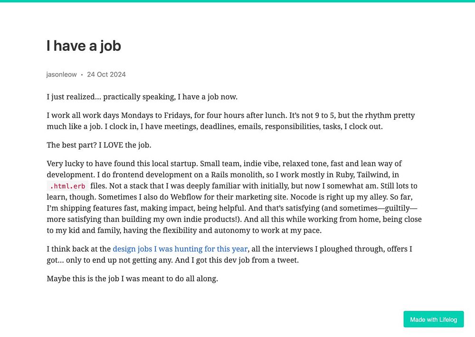Click the post date 24 Oct 2024
Screen dimensions: 475x337
point(106,75)
